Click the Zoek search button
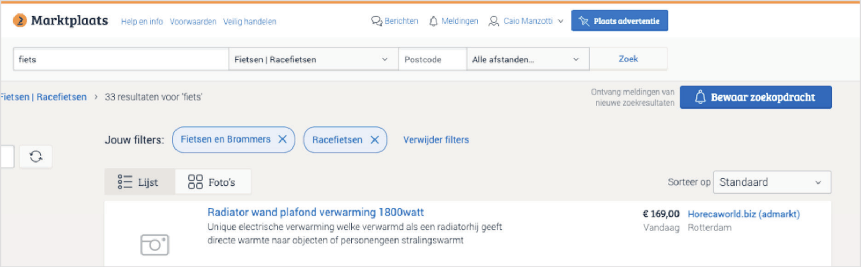The image size is (861, 267). point(628,59)
